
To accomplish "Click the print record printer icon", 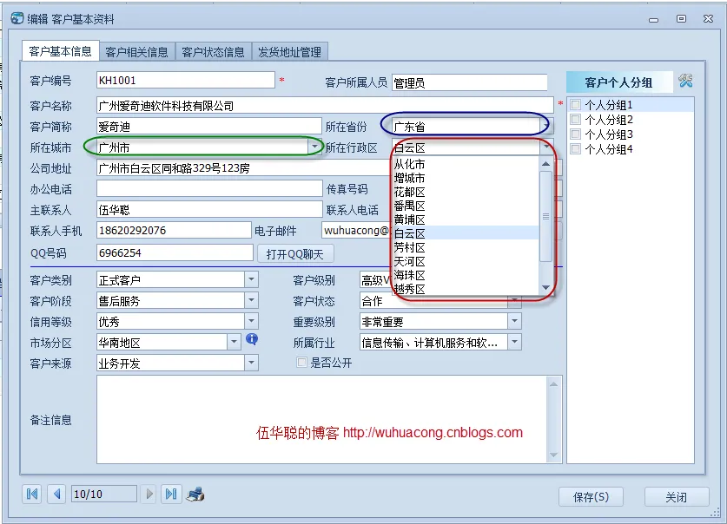I will (x=195, y=495).
